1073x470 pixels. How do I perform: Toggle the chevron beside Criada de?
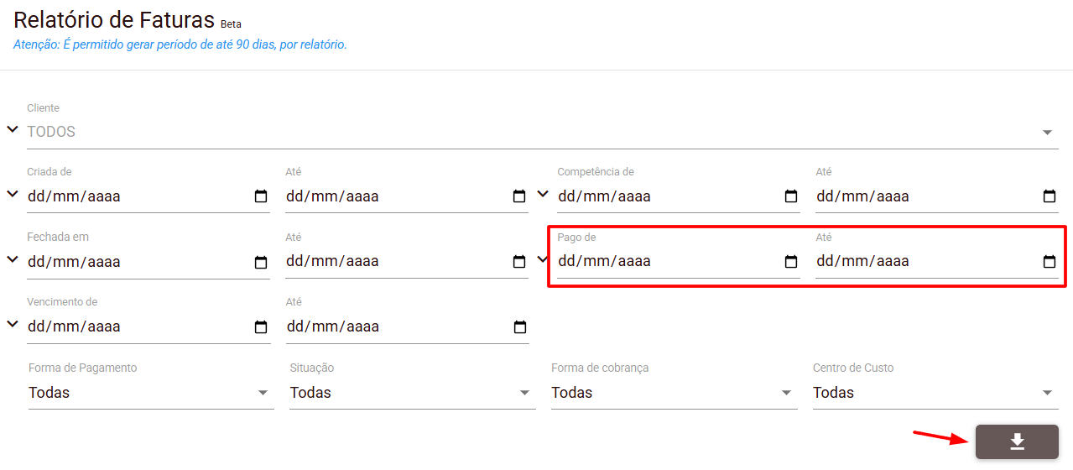click(13, 194)
